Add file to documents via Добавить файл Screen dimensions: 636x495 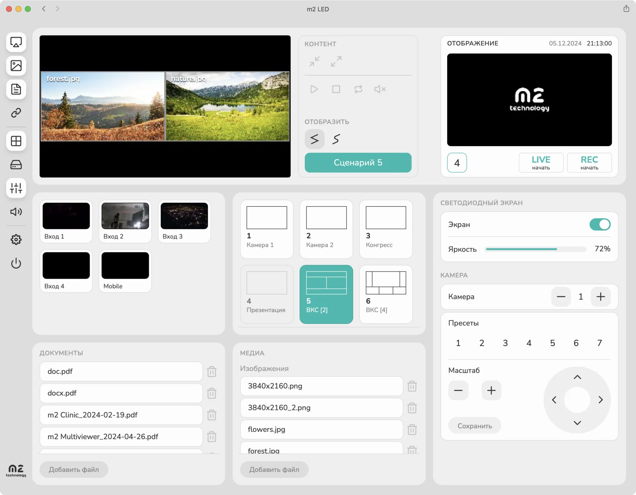point(74,470)
